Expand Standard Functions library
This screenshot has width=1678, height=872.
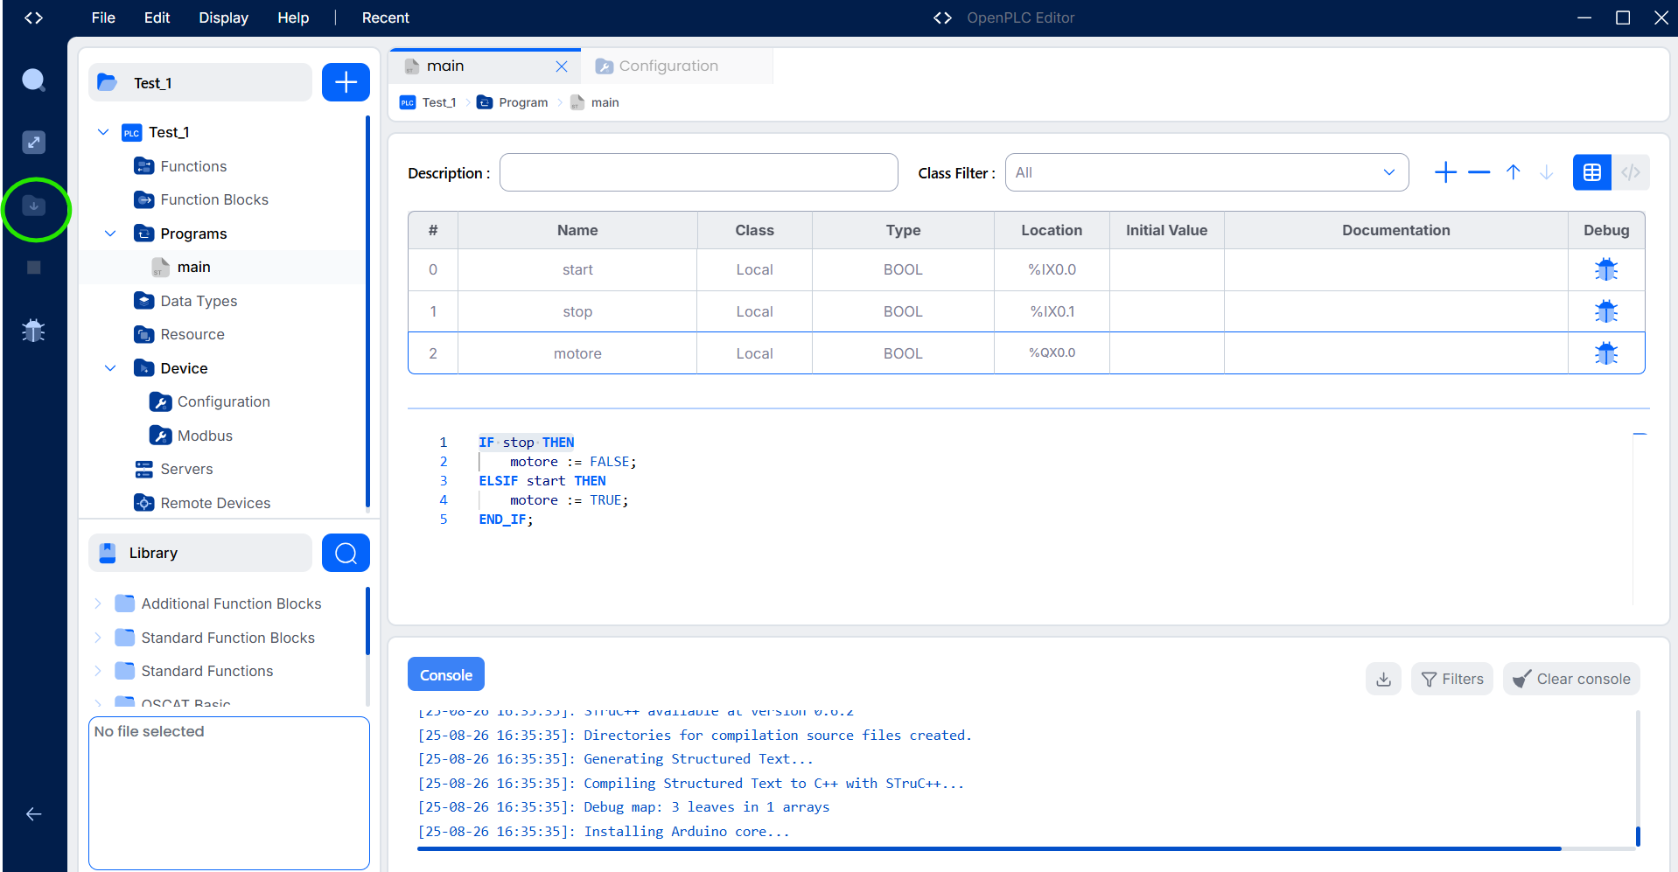98,671
